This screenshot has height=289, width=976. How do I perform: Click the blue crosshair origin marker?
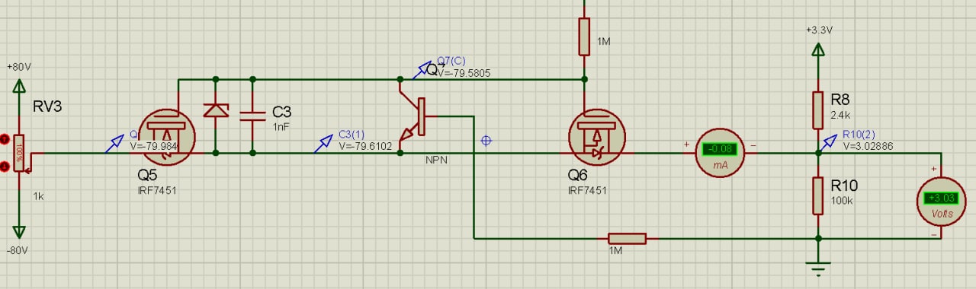[x=486, y=141]
